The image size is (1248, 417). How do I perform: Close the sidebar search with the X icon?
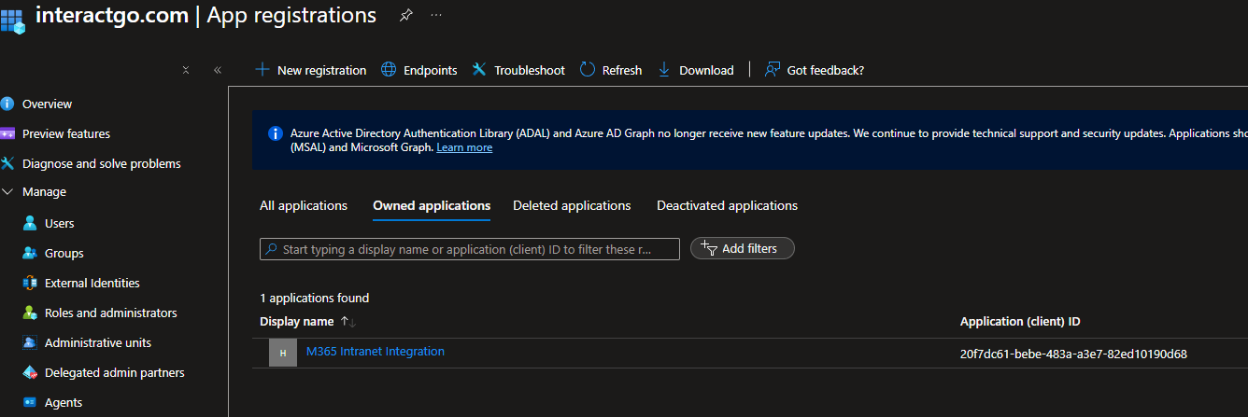(x=186, y=70)
